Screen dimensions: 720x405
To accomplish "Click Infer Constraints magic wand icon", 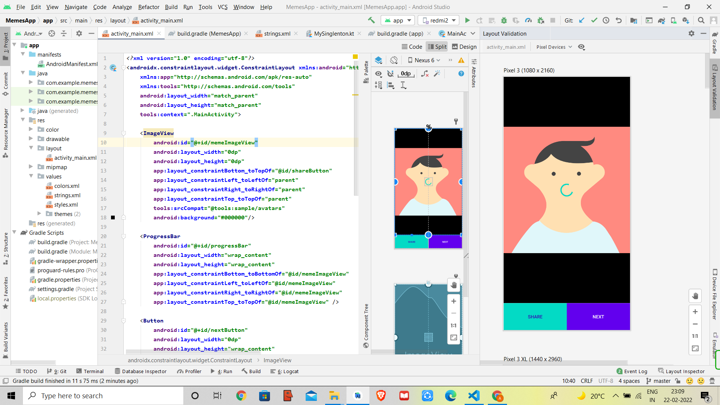I will [x=437, y=73].
